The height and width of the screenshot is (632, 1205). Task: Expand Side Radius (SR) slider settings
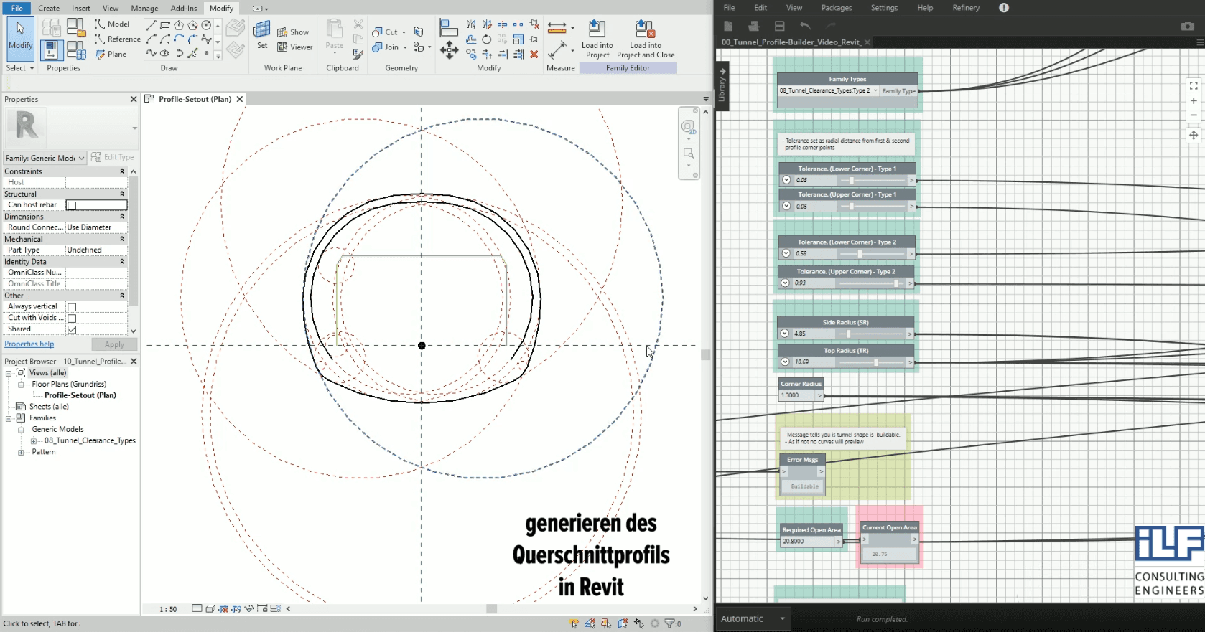[785, 334]
